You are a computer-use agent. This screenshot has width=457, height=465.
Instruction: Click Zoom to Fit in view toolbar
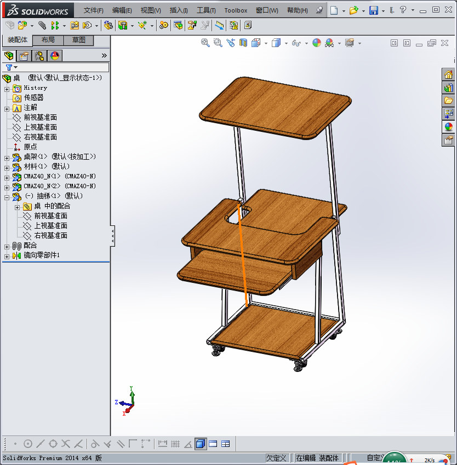pos(205,43)
